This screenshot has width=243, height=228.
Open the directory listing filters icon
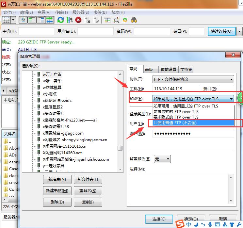[107, 20]
